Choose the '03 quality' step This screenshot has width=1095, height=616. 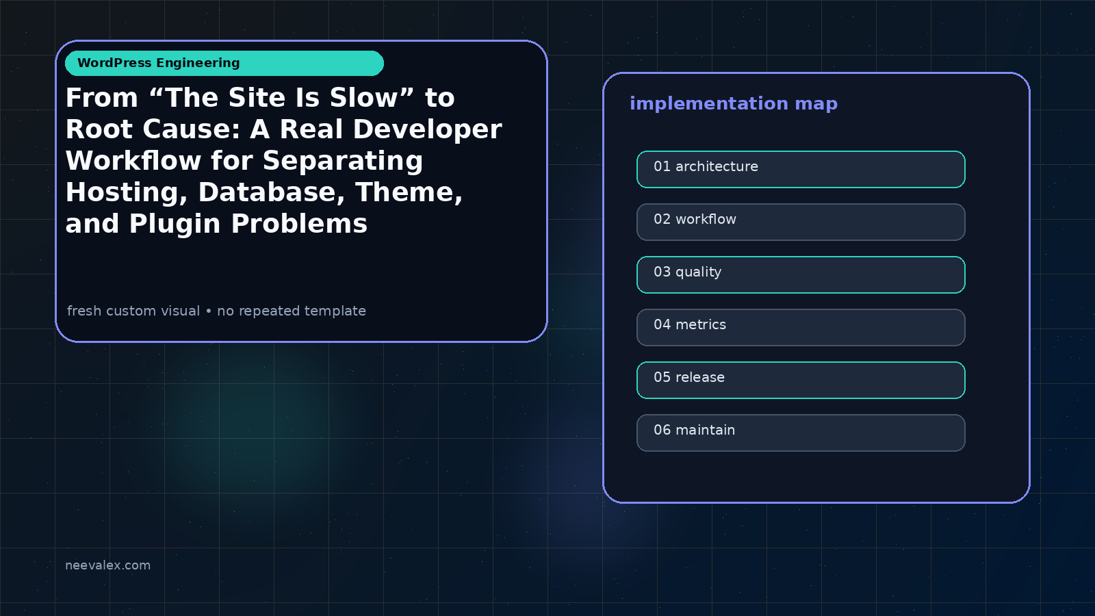[x=801, y=274]
